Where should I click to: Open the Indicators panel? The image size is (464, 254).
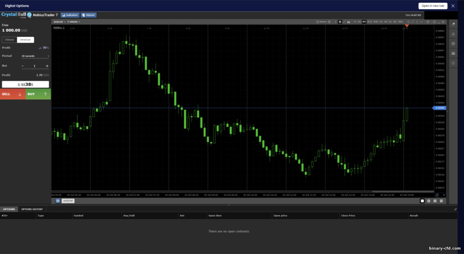tap(70, 15)
